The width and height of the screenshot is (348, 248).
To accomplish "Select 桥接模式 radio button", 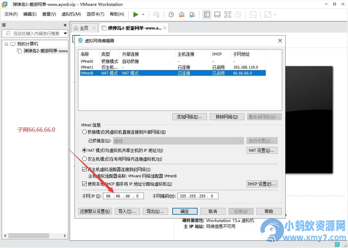I will [x=84, y=132].
